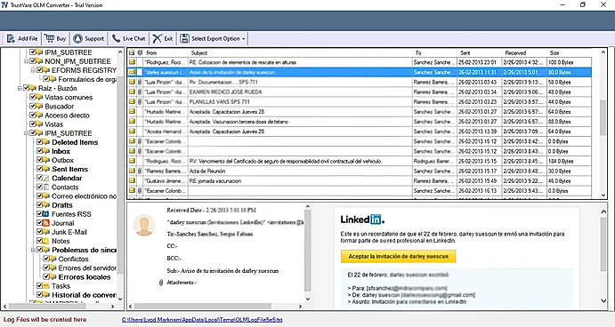Click the attachment column header icon

pyautogui.click(x=140, y=52)
